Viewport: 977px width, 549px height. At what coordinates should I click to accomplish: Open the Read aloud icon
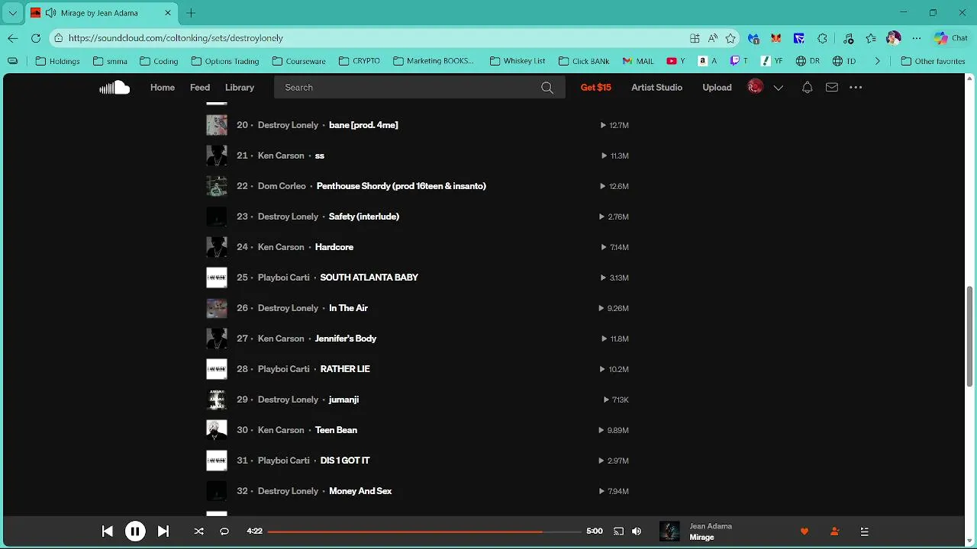pos(712,38)
